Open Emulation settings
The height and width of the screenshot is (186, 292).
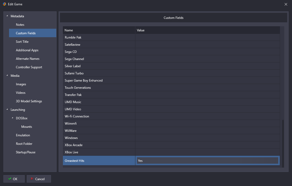point(23,135)
